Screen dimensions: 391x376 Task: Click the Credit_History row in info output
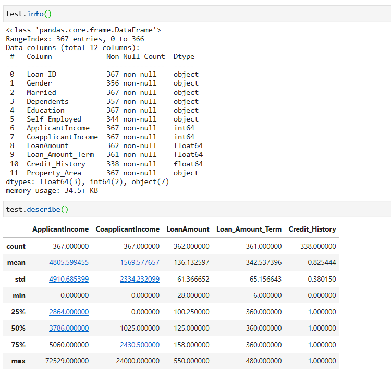coord(106,164)
